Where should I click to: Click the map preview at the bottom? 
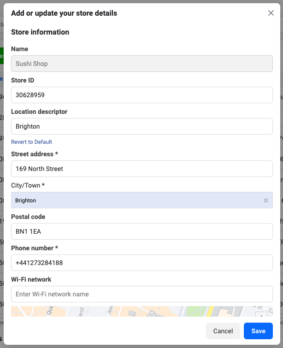(142, 312)
